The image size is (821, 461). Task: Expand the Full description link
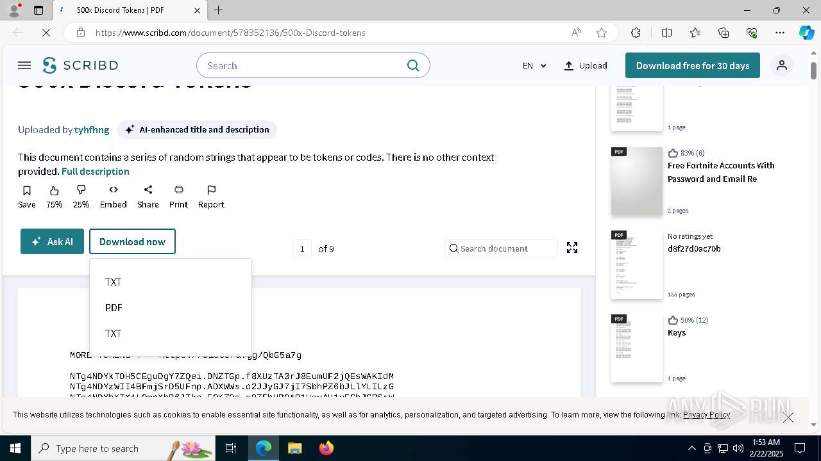(96, 171)
